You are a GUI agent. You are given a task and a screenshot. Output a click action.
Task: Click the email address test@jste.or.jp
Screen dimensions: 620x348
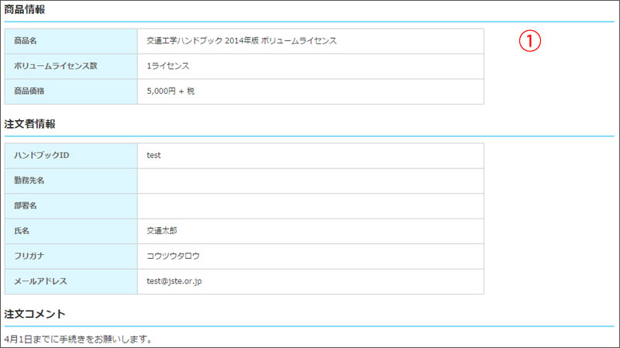click(180, 281)
